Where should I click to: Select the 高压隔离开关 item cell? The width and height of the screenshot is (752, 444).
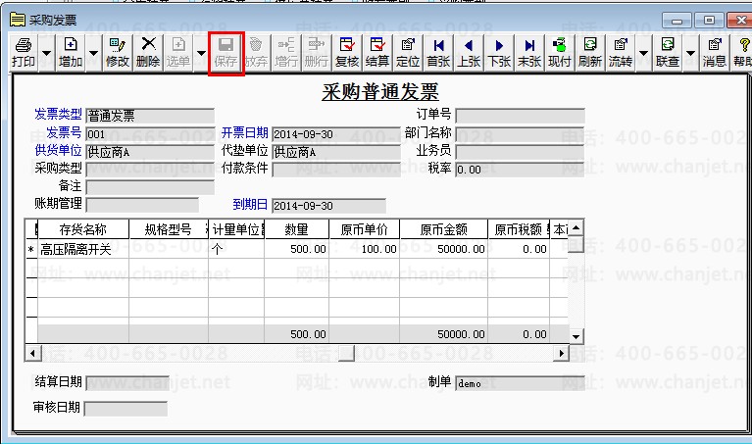point(83,249)
